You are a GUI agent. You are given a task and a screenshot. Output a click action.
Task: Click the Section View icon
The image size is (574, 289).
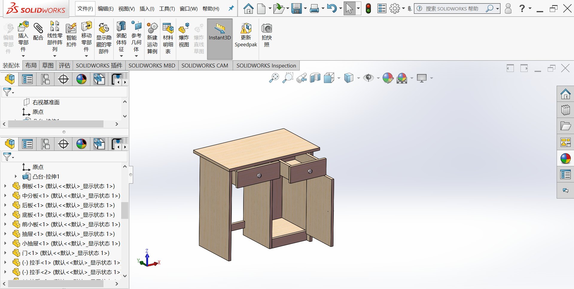[315, 78]
